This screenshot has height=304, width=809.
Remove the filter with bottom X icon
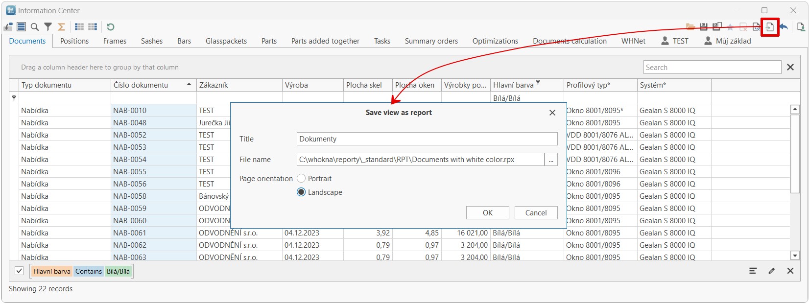(x=790, y=271)
